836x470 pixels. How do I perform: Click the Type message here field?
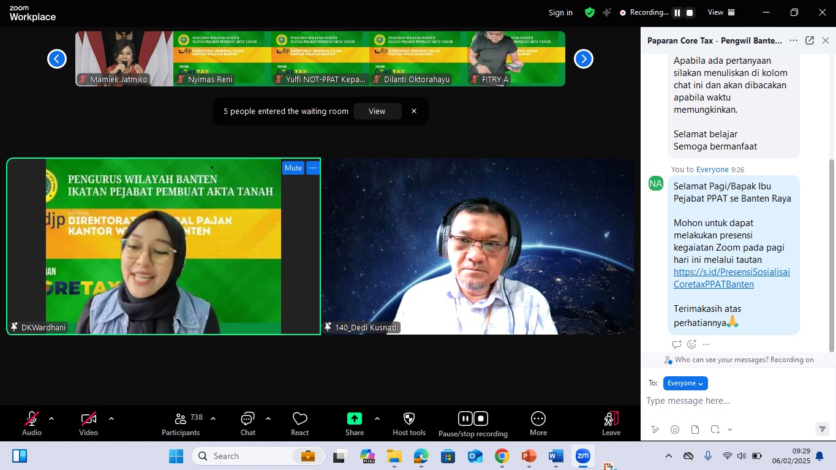(x=729, y=401)
